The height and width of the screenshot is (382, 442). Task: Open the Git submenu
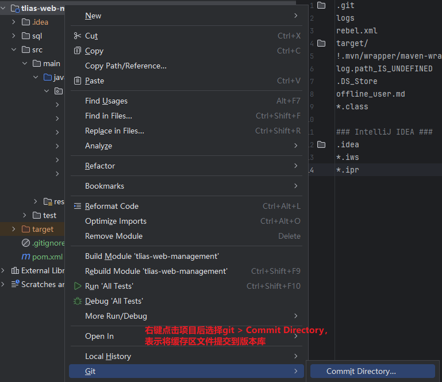[186, 371]
